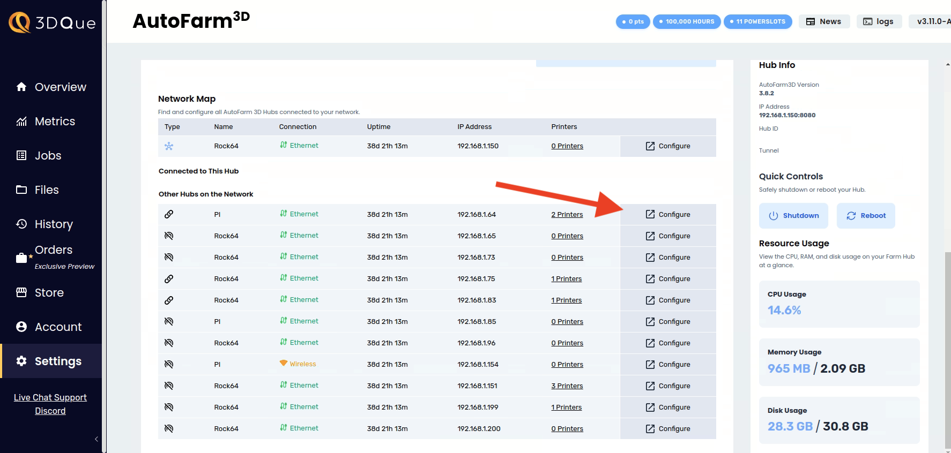
Task: Click the Settings gear icon
Action: click(21, 361)
